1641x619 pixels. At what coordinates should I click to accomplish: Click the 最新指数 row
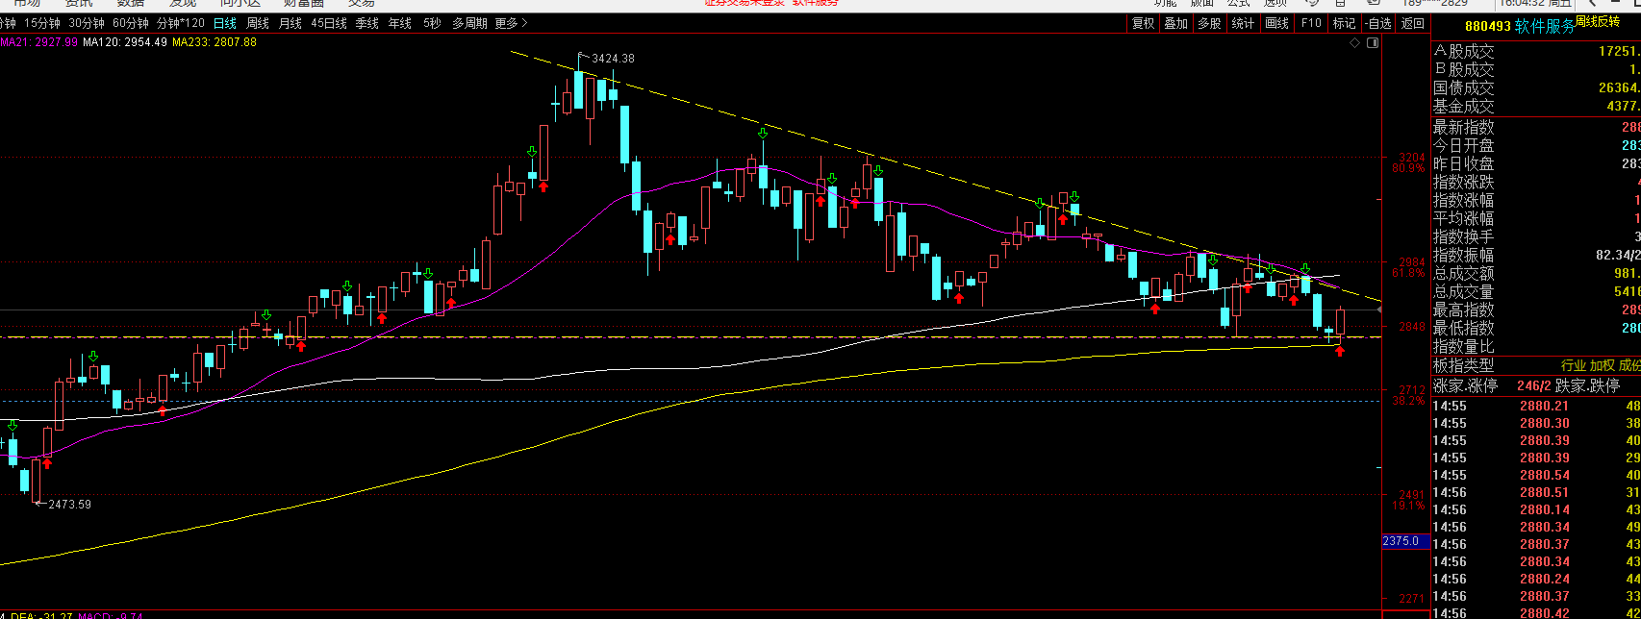(x=1536, y=127)
